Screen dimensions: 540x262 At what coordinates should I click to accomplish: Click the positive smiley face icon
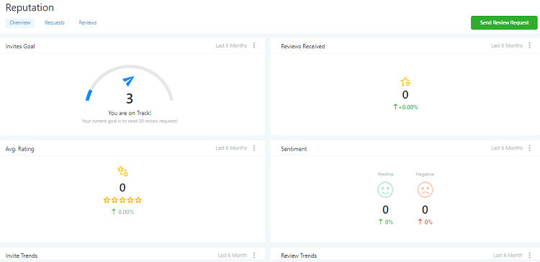pyautogui.click(x=385, y=190)
